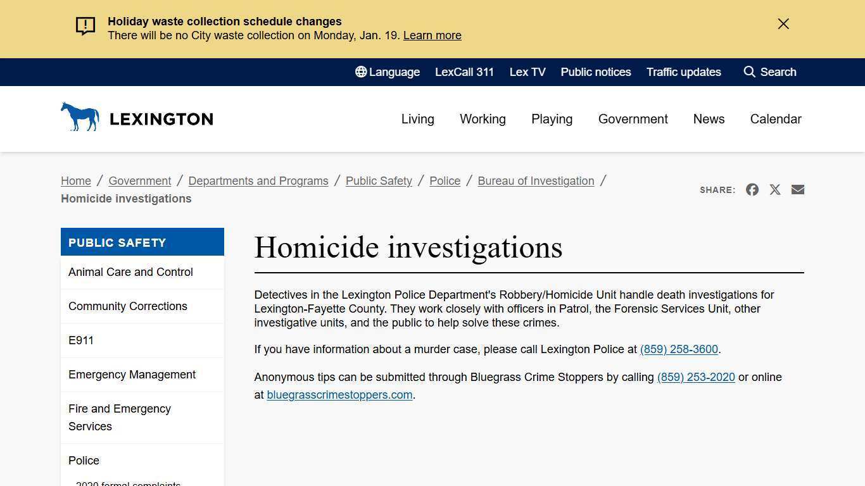Screen dimensions: 865x486
Task: Share page on X
Action: point(775,189)
